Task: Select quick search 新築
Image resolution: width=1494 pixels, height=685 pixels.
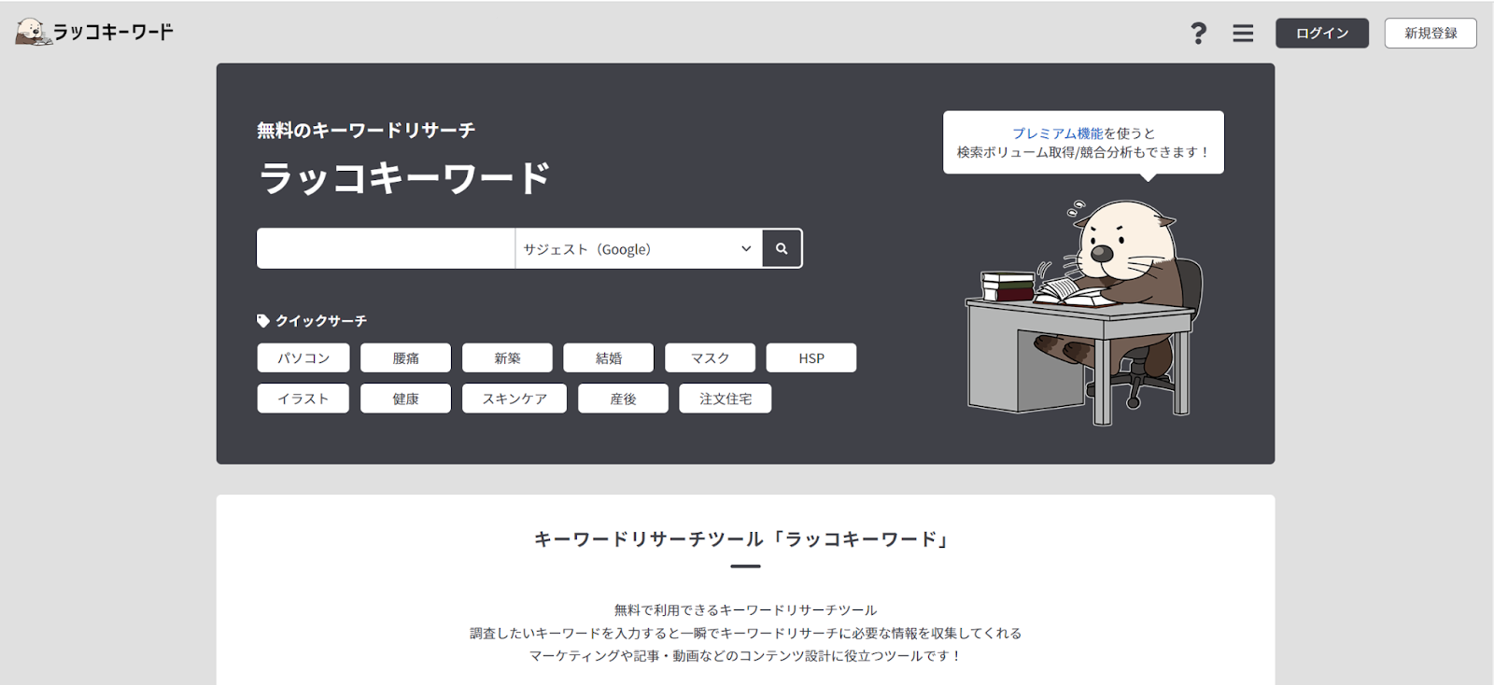Action: [507, 357]
